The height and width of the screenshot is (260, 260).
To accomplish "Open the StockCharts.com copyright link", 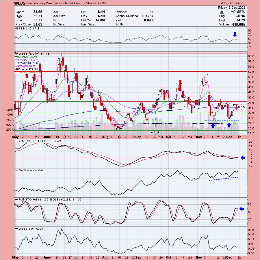I will tap(234, 3).
